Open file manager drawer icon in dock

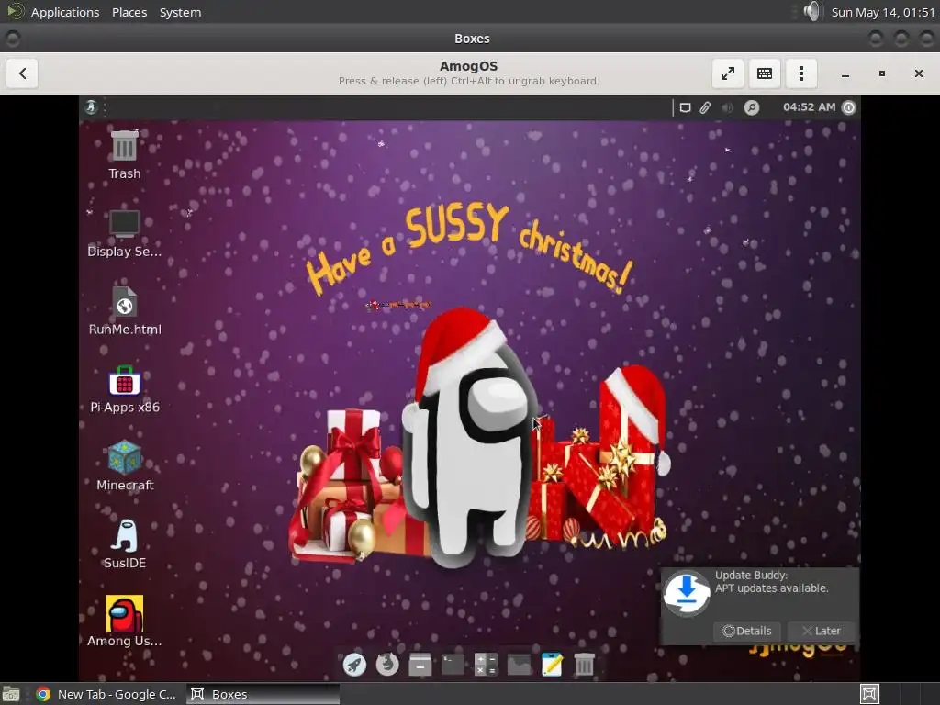(x=420, y=665)
